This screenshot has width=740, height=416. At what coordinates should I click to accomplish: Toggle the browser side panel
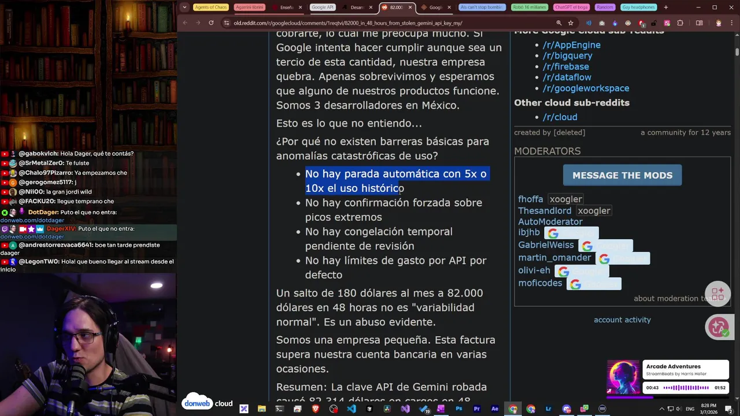pos(699,23)
